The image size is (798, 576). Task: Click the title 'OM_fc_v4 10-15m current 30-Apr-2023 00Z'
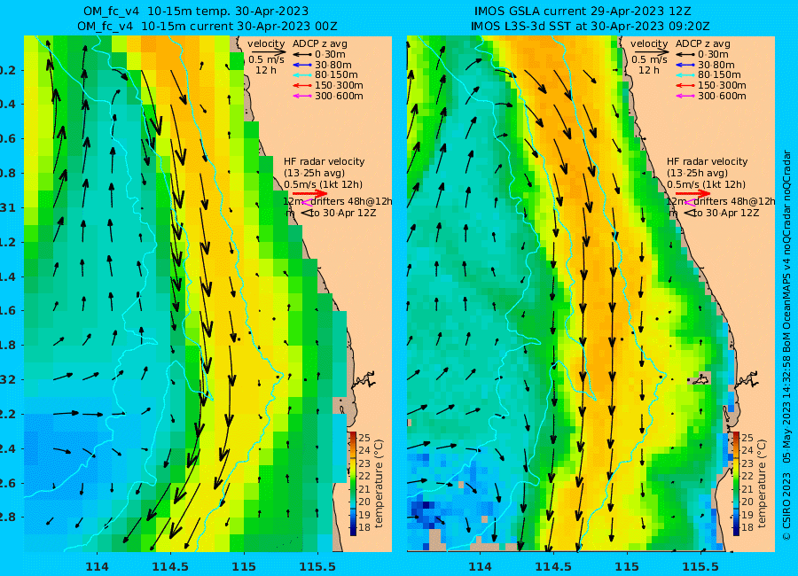click(207, 26)
